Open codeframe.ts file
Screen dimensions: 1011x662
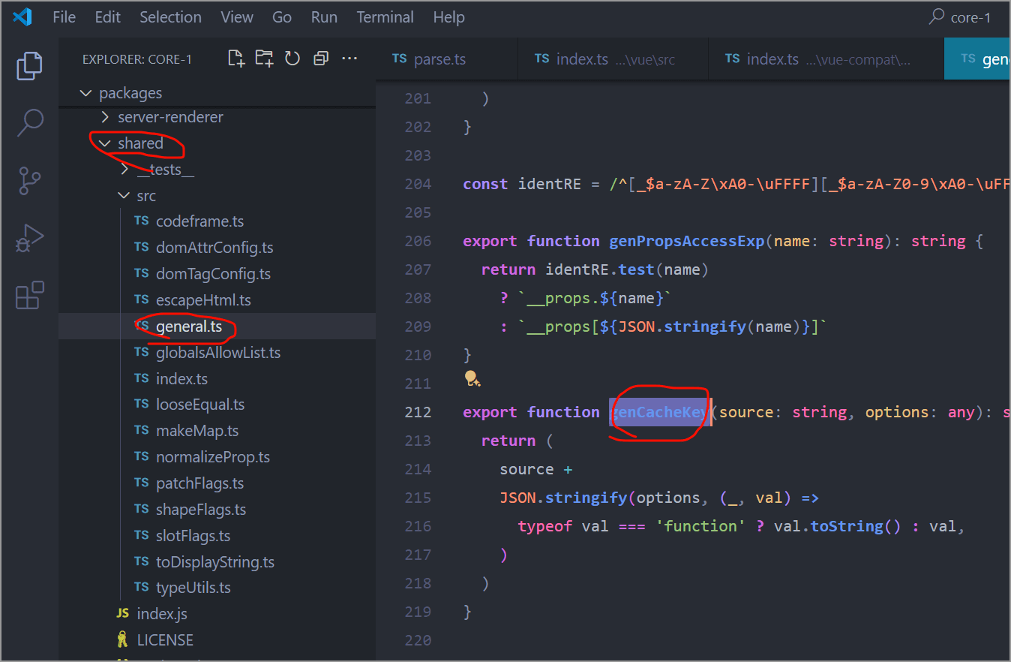click(199, 221)
